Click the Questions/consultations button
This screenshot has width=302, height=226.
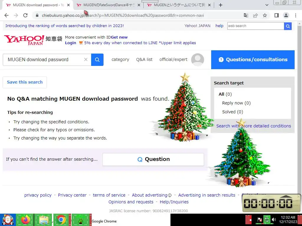click(253, 59)
